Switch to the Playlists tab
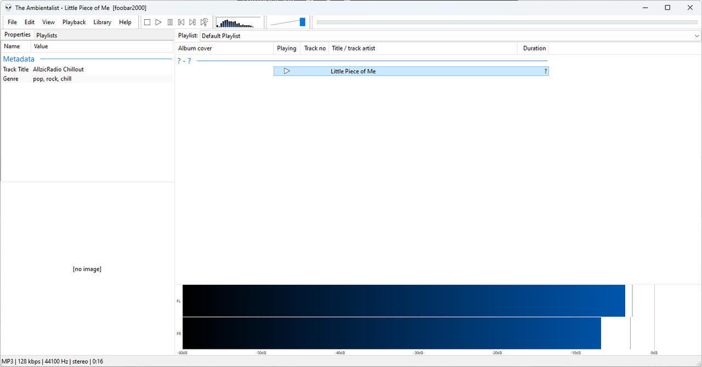Viewport: 702px width, 367px height. 47,35
